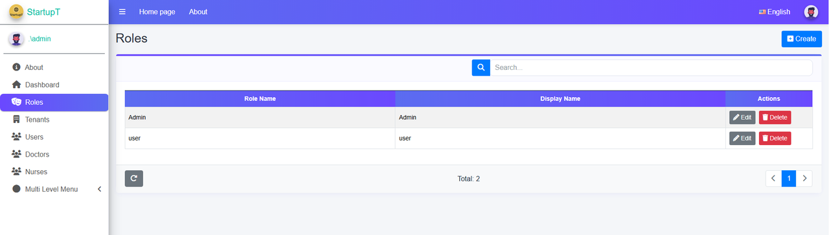Toggle the hamburger sidebar menu
The image size is (829, 235).
[122, 12]
